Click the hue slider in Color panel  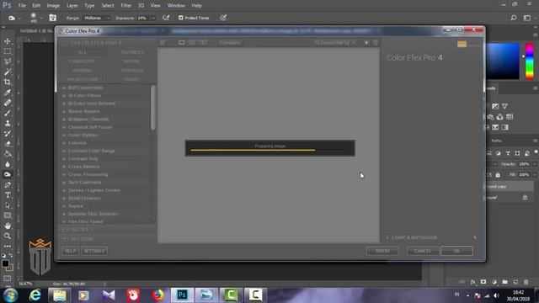coord(530,61)
